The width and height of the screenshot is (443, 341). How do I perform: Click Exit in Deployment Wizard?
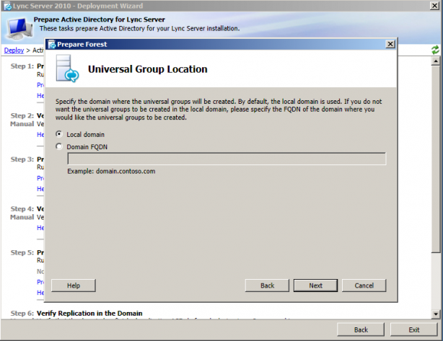point(414,329)
